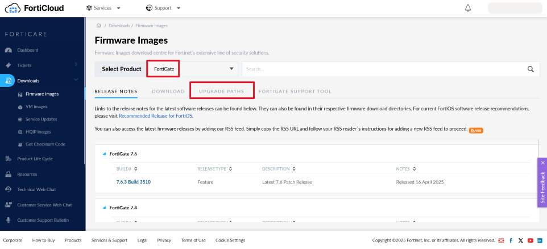547x249 pixels.
Task: Click the notification bell icon
Action: point(469,8)
